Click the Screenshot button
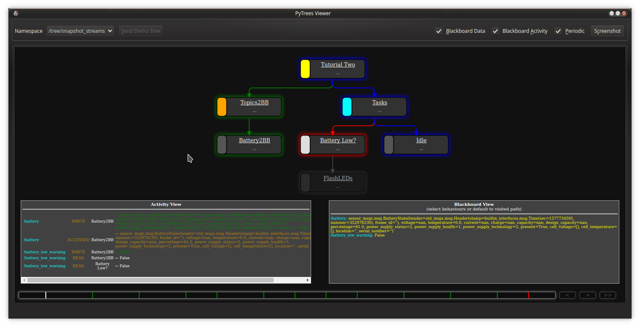The image size is (640, 327). point(607,31)
